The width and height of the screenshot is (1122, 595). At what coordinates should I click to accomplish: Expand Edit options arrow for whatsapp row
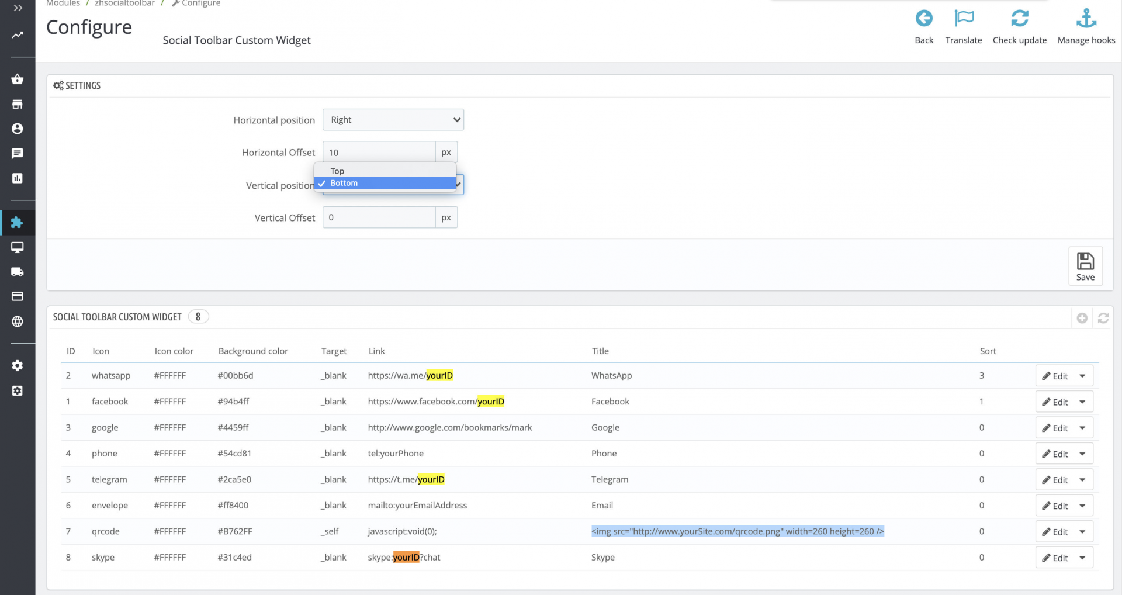[x=1083, y=376]
